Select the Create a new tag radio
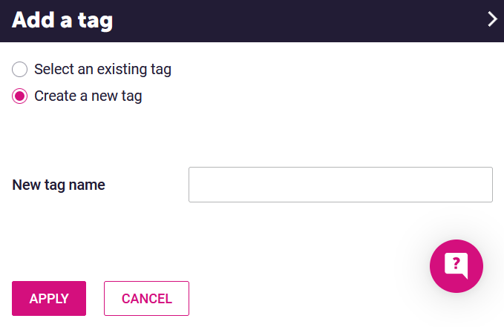Viewport: 504px width, 327px height. [20, 96]
